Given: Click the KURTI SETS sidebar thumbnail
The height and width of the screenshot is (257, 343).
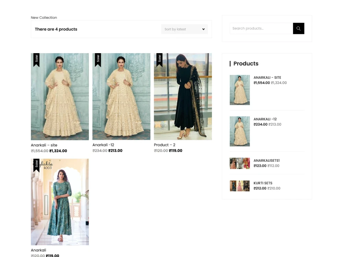Looking at the screenshot, I should [x=240, y=186].
